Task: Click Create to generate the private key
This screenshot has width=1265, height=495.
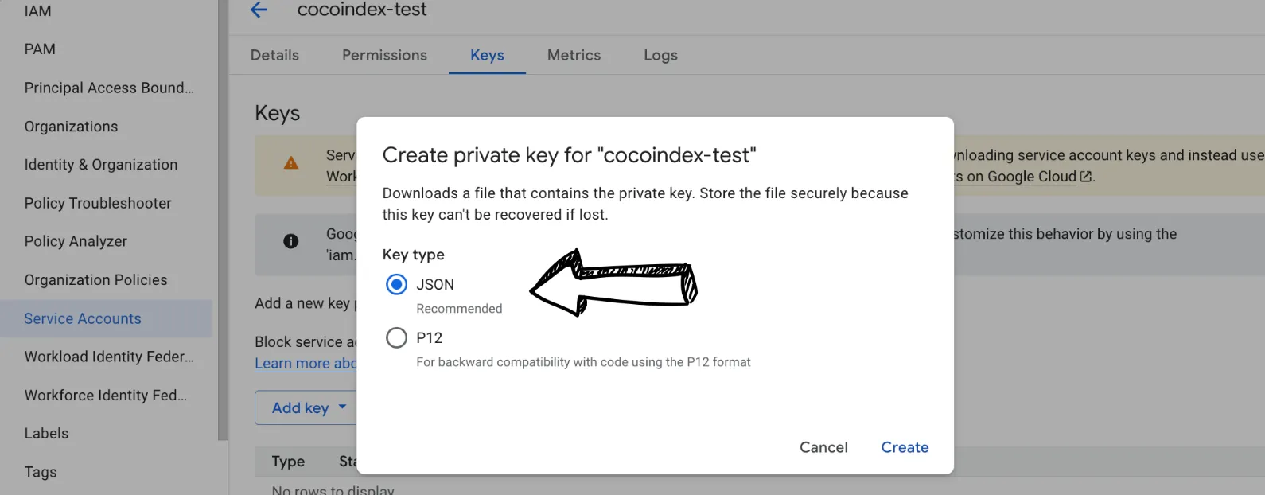Action: click(905, 447)
